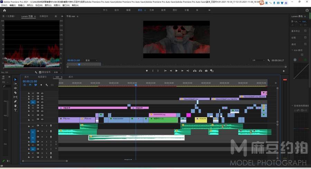Screen dimensions: 311x169
Task: Toggle timeline Snap magnet icon
Action: (30, 85)
